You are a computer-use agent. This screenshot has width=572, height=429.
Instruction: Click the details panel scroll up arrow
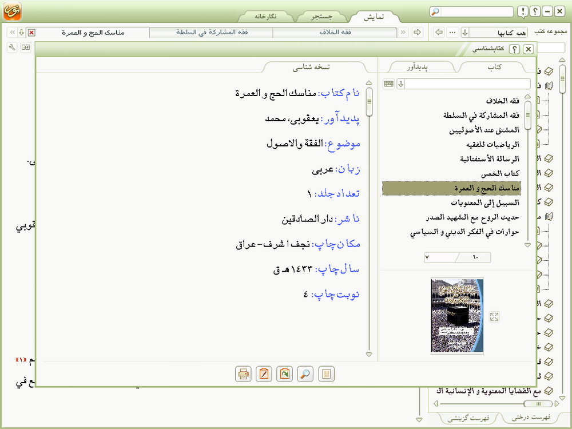[369, 83]
